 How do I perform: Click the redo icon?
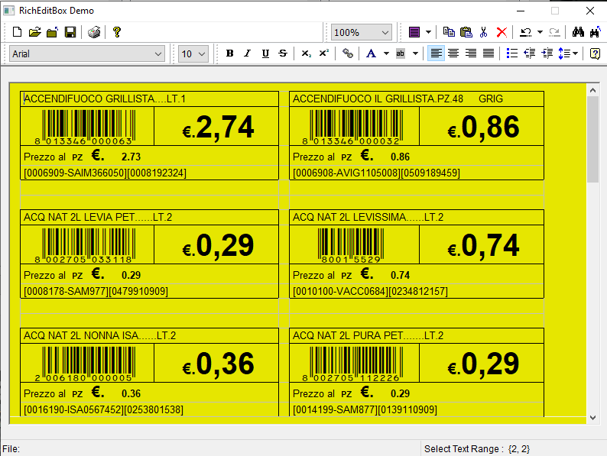tap(554, 32)
